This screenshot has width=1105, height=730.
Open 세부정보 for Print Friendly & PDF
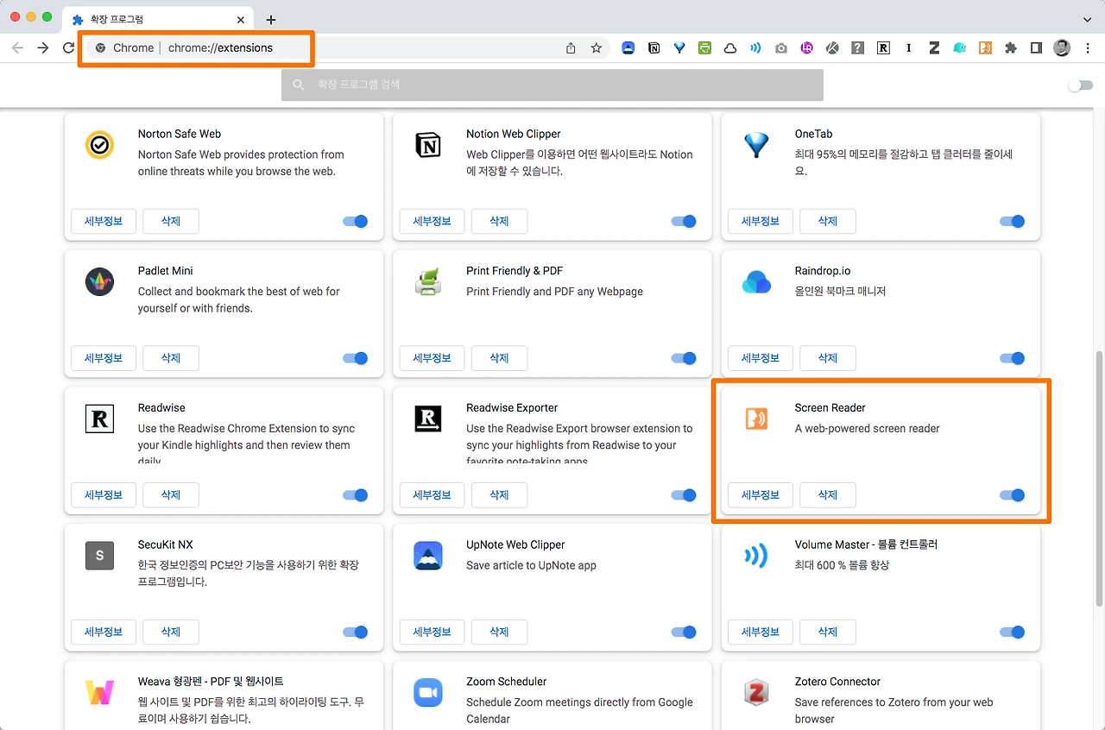pyautogui.click(x=432, y=358)
